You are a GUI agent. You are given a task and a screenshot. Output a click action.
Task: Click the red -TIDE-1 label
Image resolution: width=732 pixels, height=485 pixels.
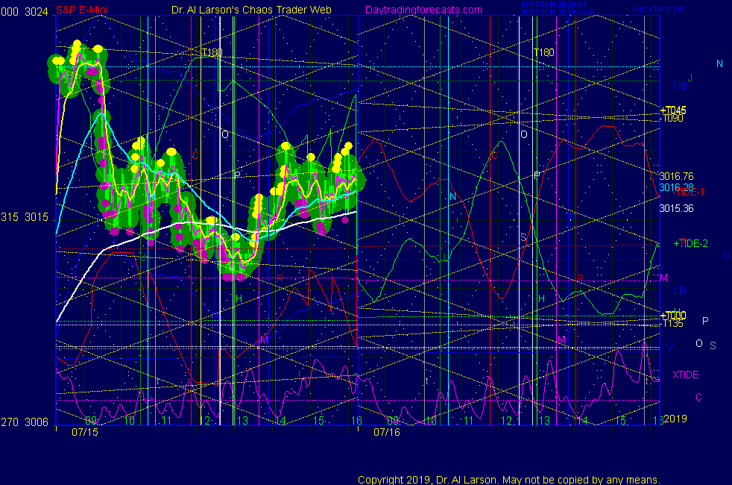[690, 192]
